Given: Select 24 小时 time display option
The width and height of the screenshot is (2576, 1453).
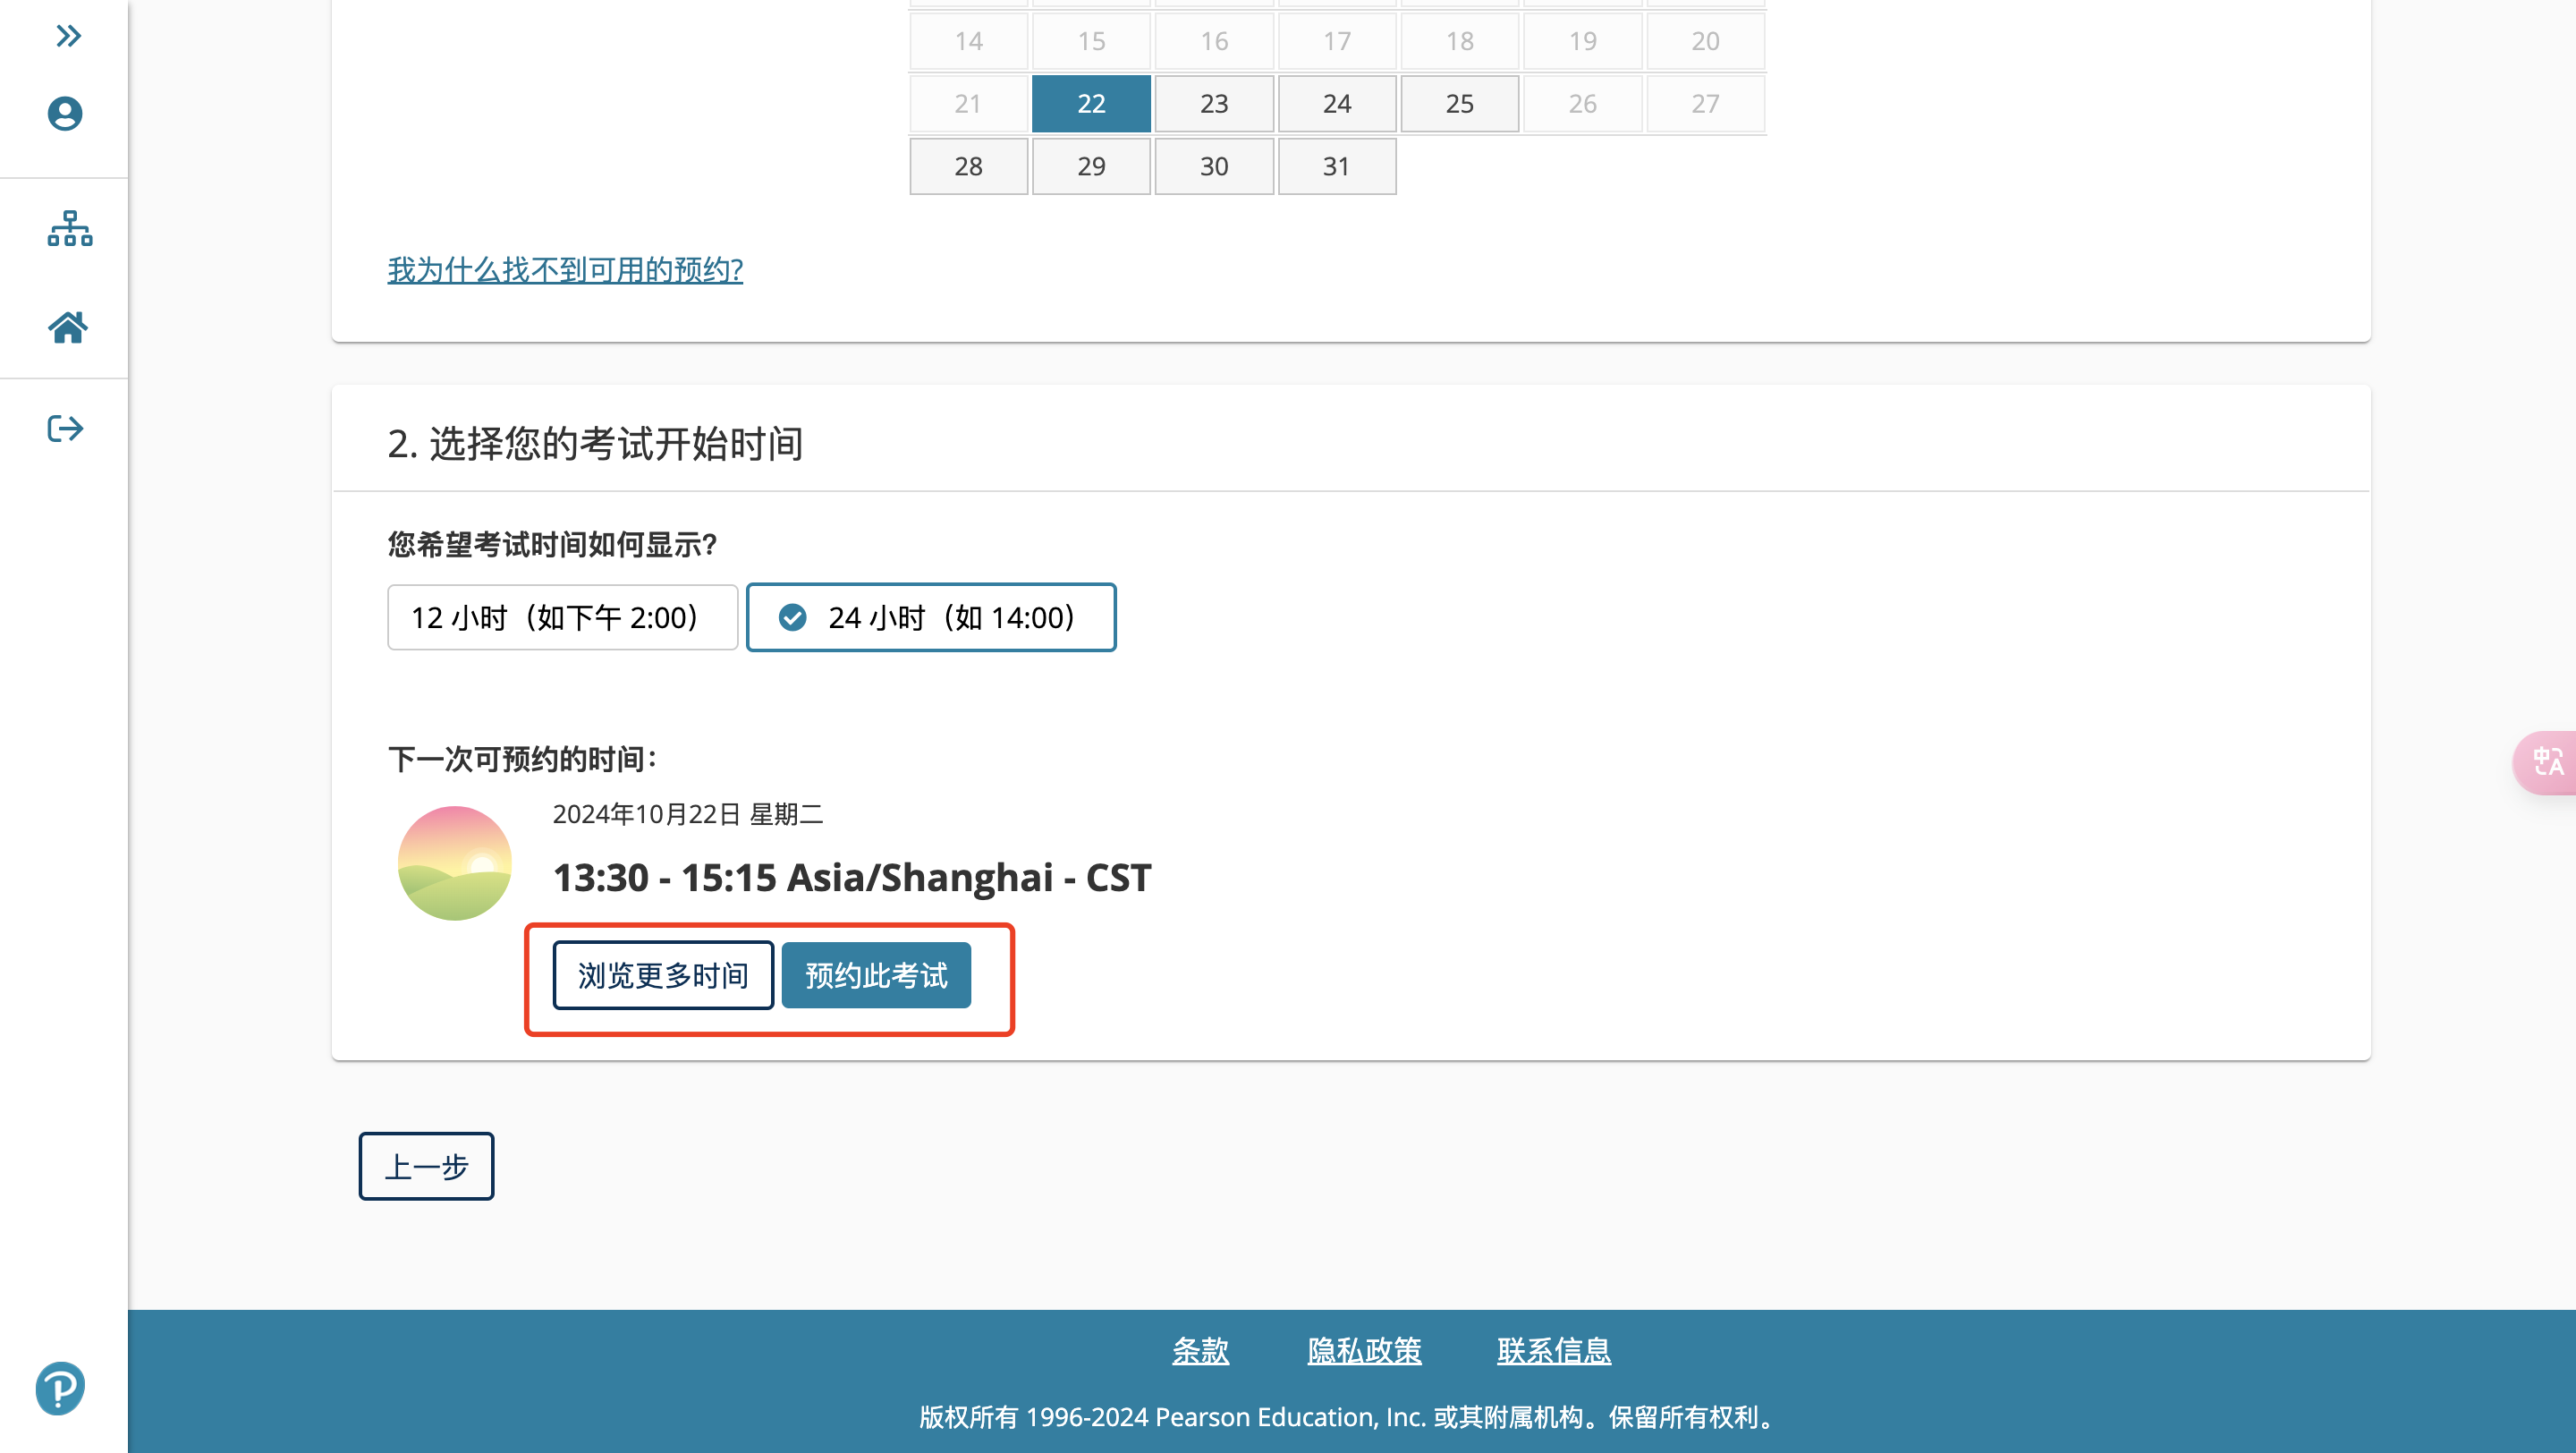Looking at the screenshot, I should point(931,617).
